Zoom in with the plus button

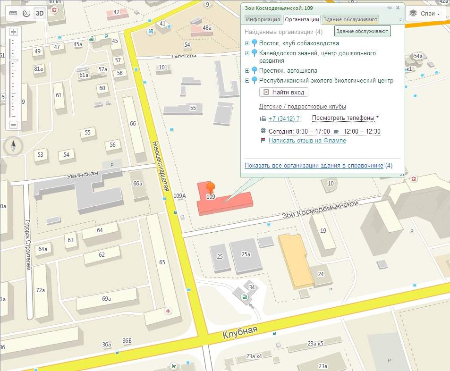coord(13,32)
